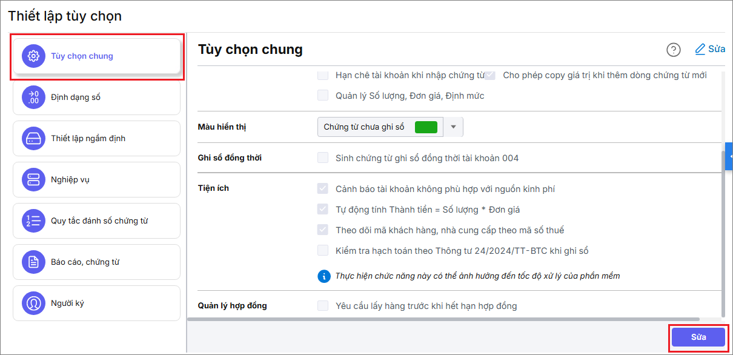The image size is (733, 355).
Task: Toggle Sinh chứng từ ghi sổ đồng thời checkbox
Action: coord(323,158)
